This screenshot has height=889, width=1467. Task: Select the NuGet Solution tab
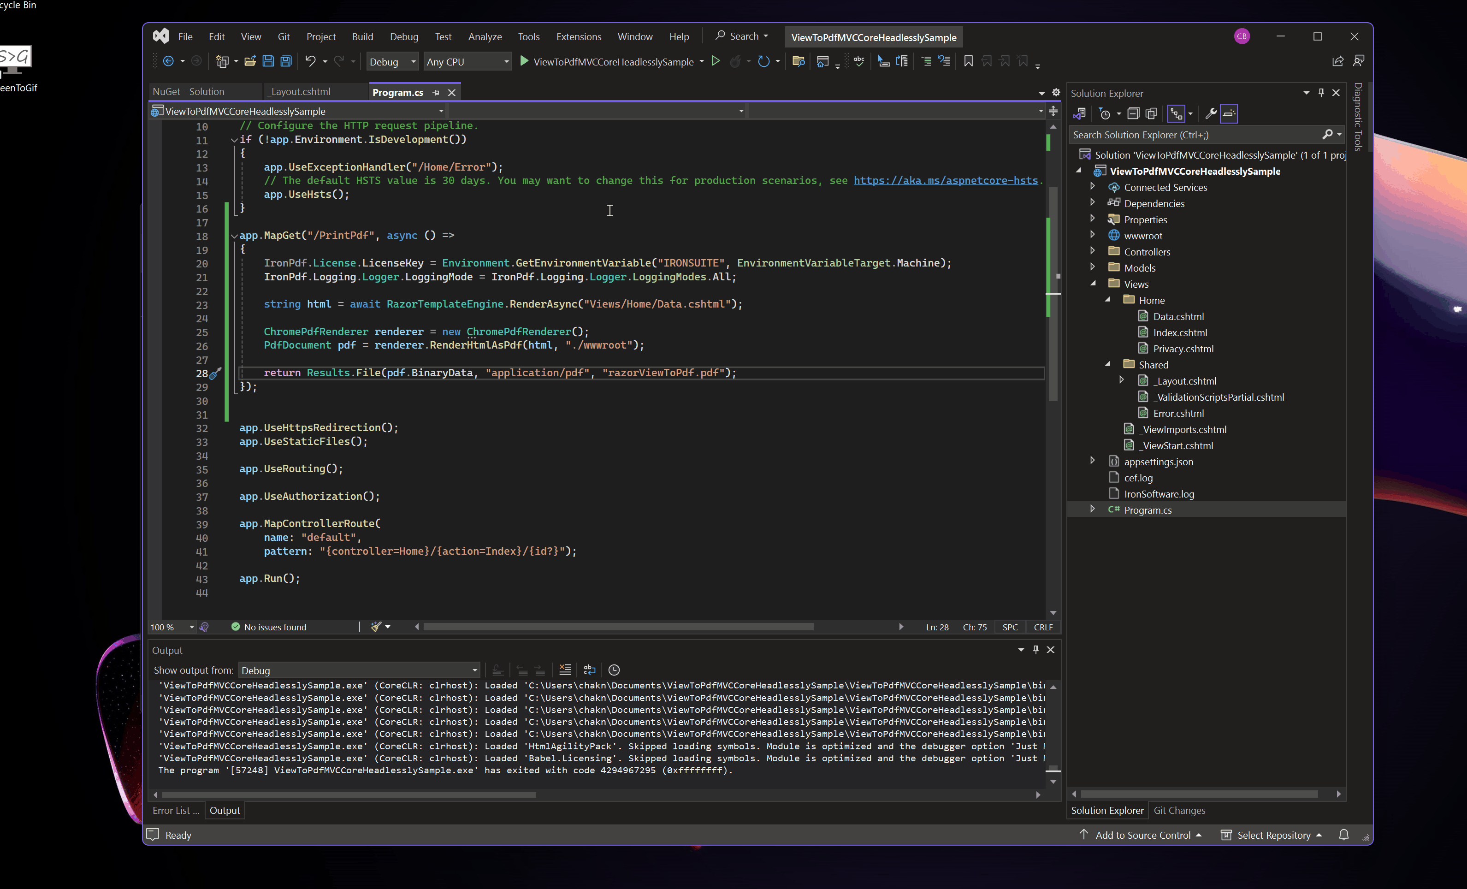pos(189,92)
